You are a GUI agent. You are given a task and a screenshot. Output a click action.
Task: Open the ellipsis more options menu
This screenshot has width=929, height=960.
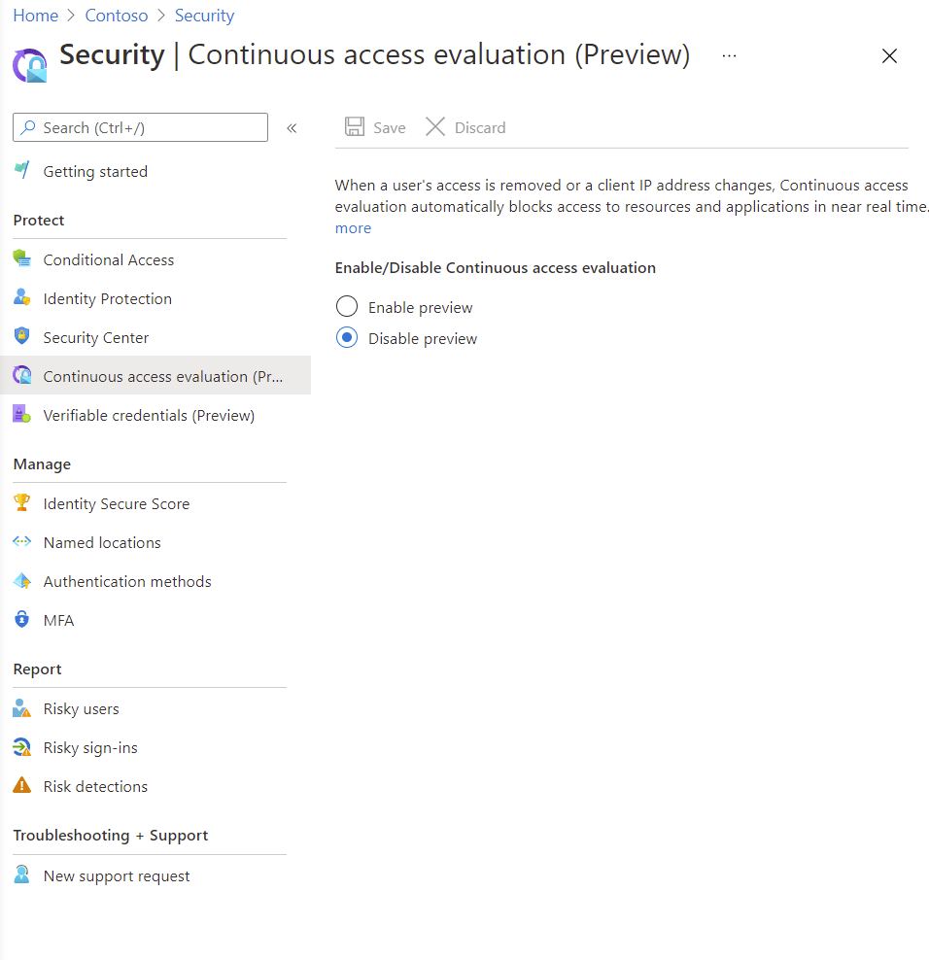point(729,56)
